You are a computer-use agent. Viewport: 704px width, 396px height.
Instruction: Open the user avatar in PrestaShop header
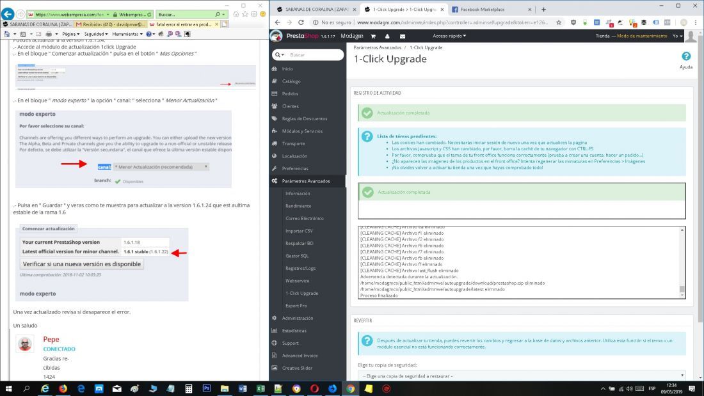pyautogui.click(x=691, y=36)
